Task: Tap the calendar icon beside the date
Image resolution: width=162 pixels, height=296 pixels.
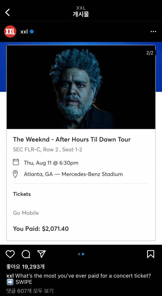Action: [x=16, y=162]
